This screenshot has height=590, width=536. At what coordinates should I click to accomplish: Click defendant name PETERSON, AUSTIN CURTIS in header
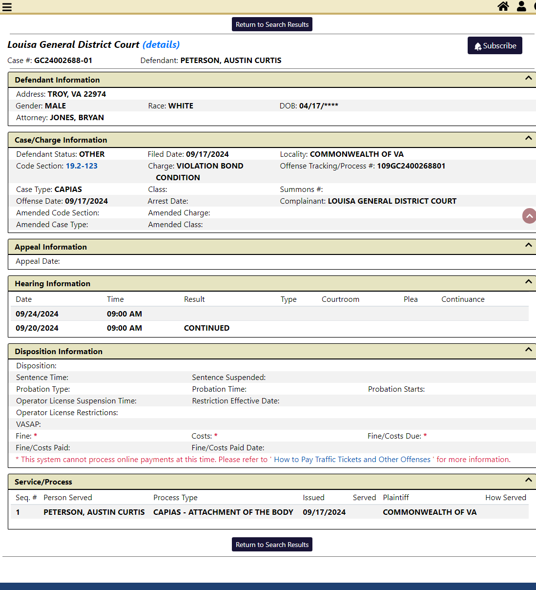(231, 61)
